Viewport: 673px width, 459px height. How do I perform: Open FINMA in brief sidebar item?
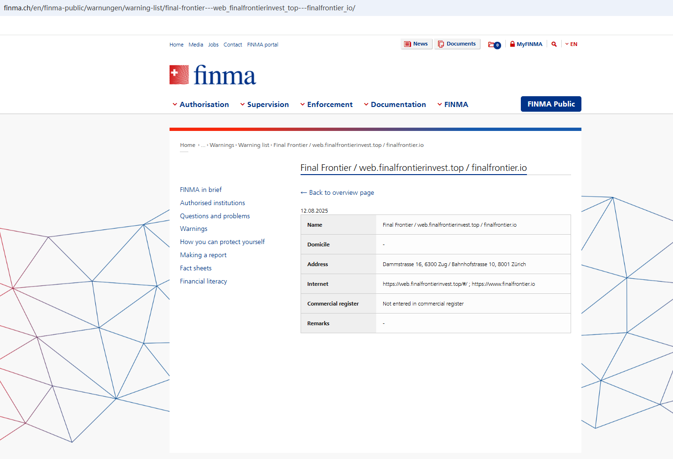point(201,190)
